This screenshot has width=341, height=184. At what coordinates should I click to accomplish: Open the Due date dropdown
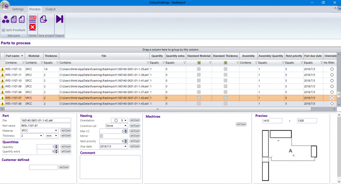(x=126, y=146)
